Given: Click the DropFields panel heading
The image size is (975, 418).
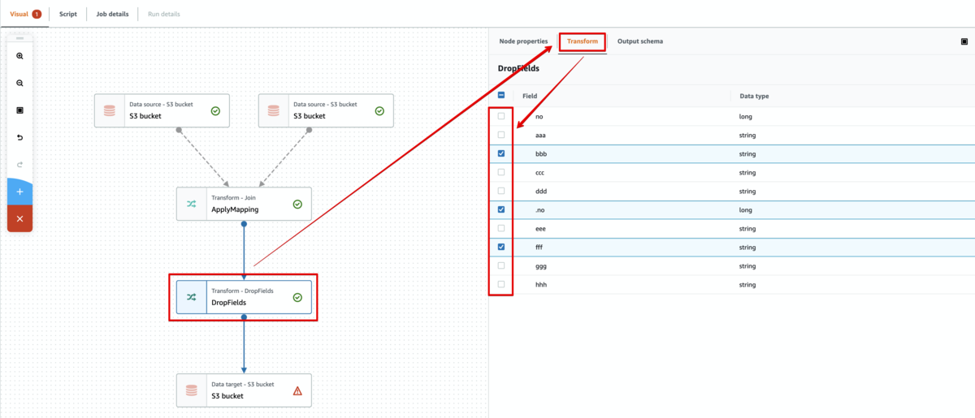Looking at the screenshot, I should (x=518, y=68).
